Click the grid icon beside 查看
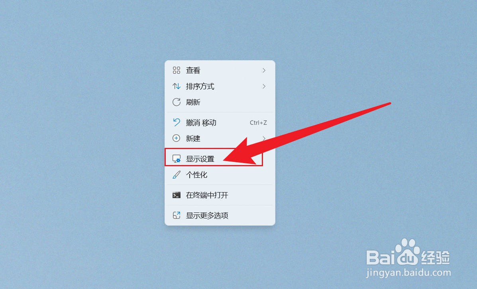 coord(177,70)
